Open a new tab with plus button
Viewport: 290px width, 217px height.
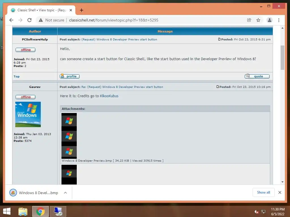click(81, 10)
